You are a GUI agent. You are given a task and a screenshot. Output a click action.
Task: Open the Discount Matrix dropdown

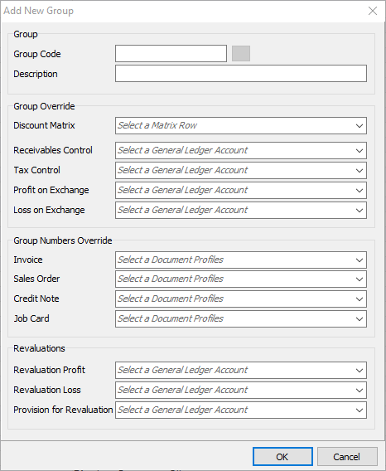pos(241,125)
